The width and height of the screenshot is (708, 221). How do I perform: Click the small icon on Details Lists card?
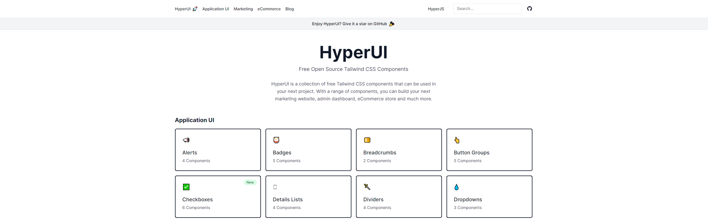coord(275,187)
